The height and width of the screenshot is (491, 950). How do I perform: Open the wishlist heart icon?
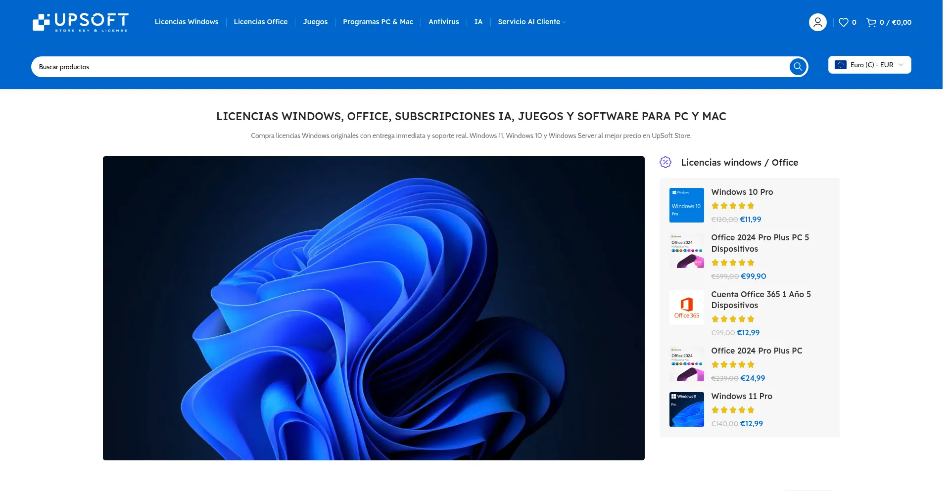pyautogui.click(x=843, y=22)
